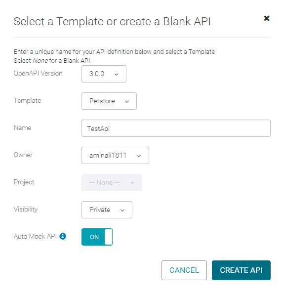Expand the Visibility dropdown set to Private
The height and width of the screenshot is (296, 282).
coord(107,210)
